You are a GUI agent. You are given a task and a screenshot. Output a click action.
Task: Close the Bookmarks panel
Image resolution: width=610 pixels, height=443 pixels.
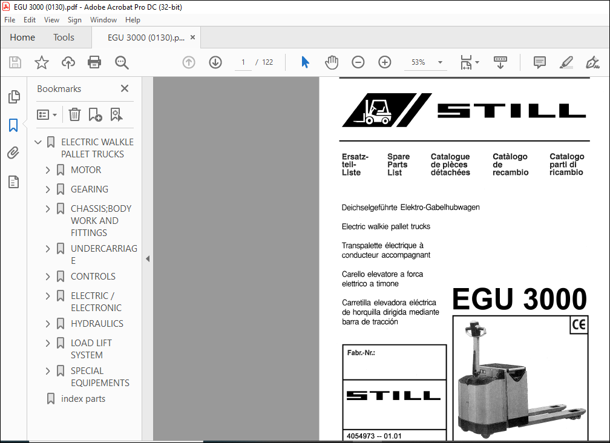click(125, 89)
